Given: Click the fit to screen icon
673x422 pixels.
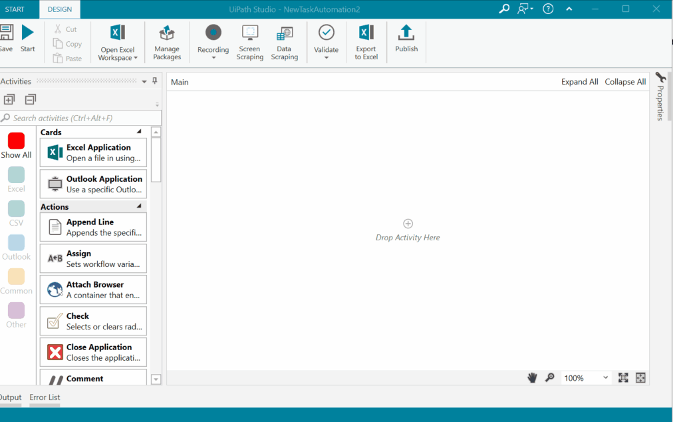Looking at the screenshot, I should click(623, 378).
